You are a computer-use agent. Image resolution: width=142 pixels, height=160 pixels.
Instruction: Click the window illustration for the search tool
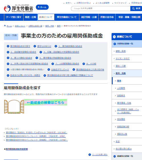click(14, 107)
